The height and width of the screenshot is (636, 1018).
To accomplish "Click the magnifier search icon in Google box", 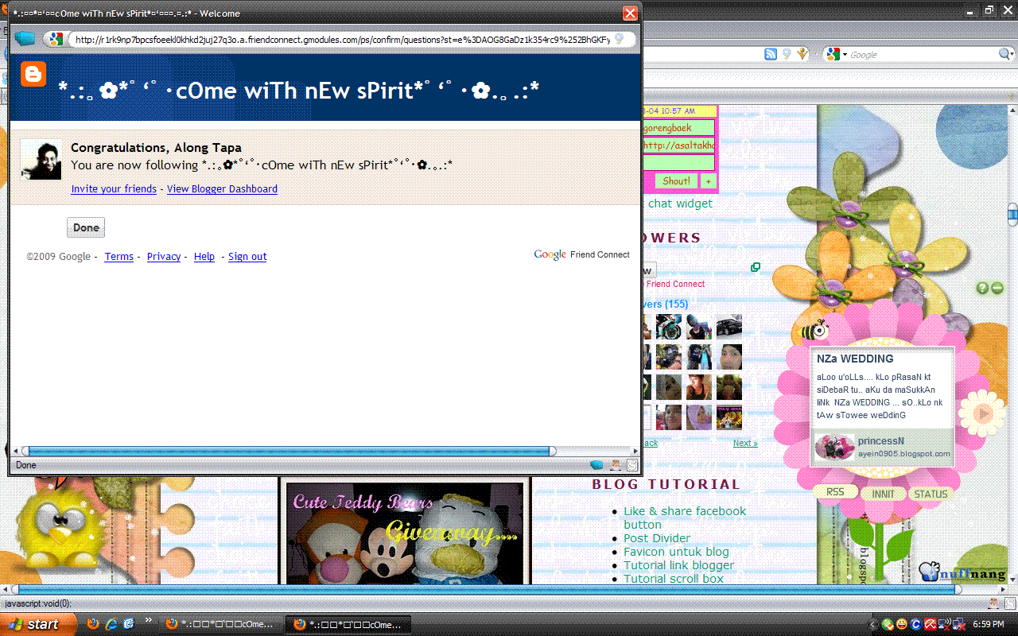I will point(1005,54).
